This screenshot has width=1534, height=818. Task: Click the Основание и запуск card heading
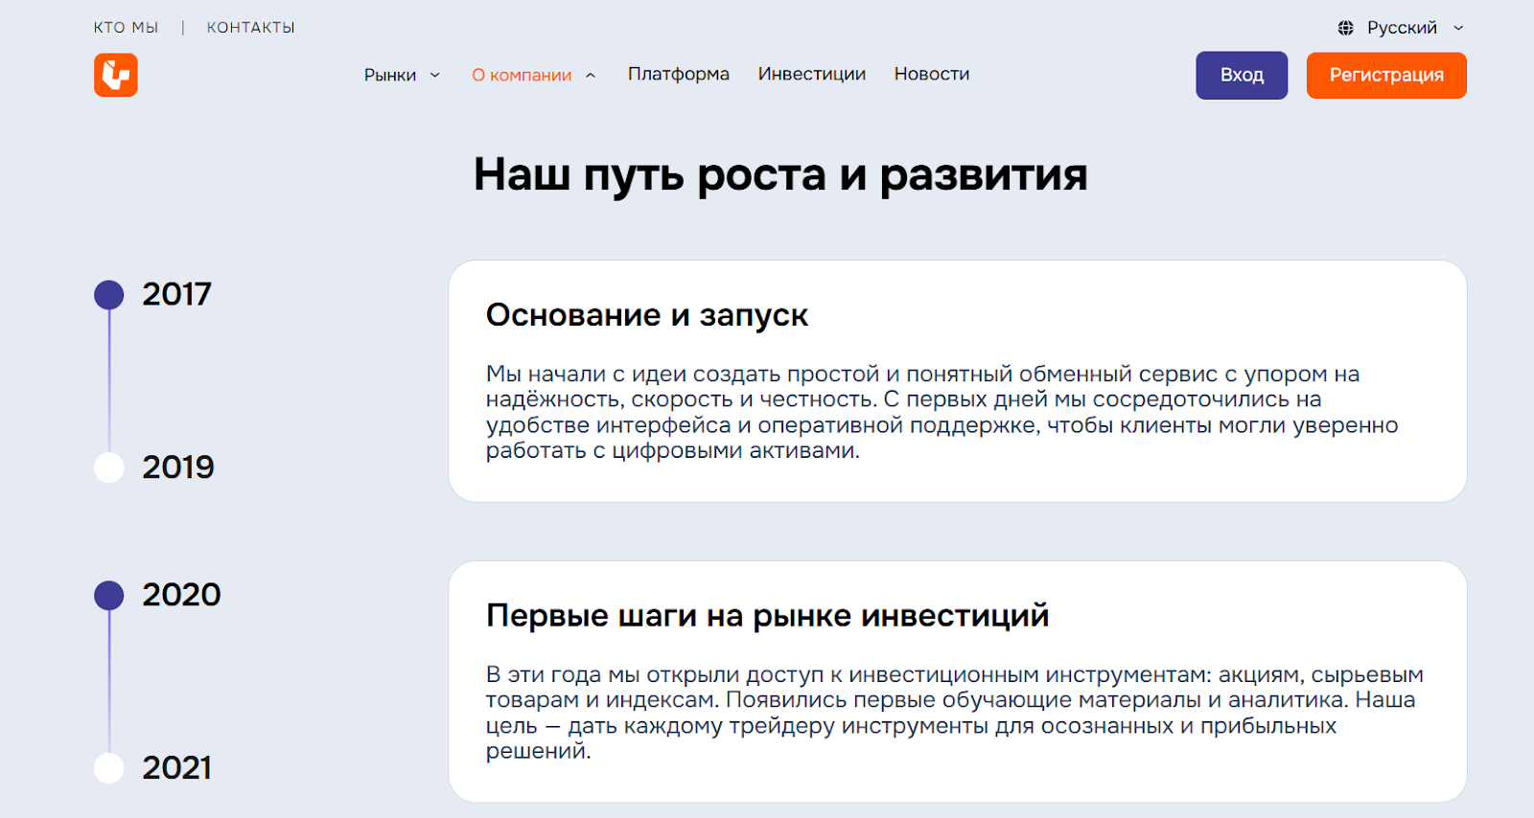646,315
